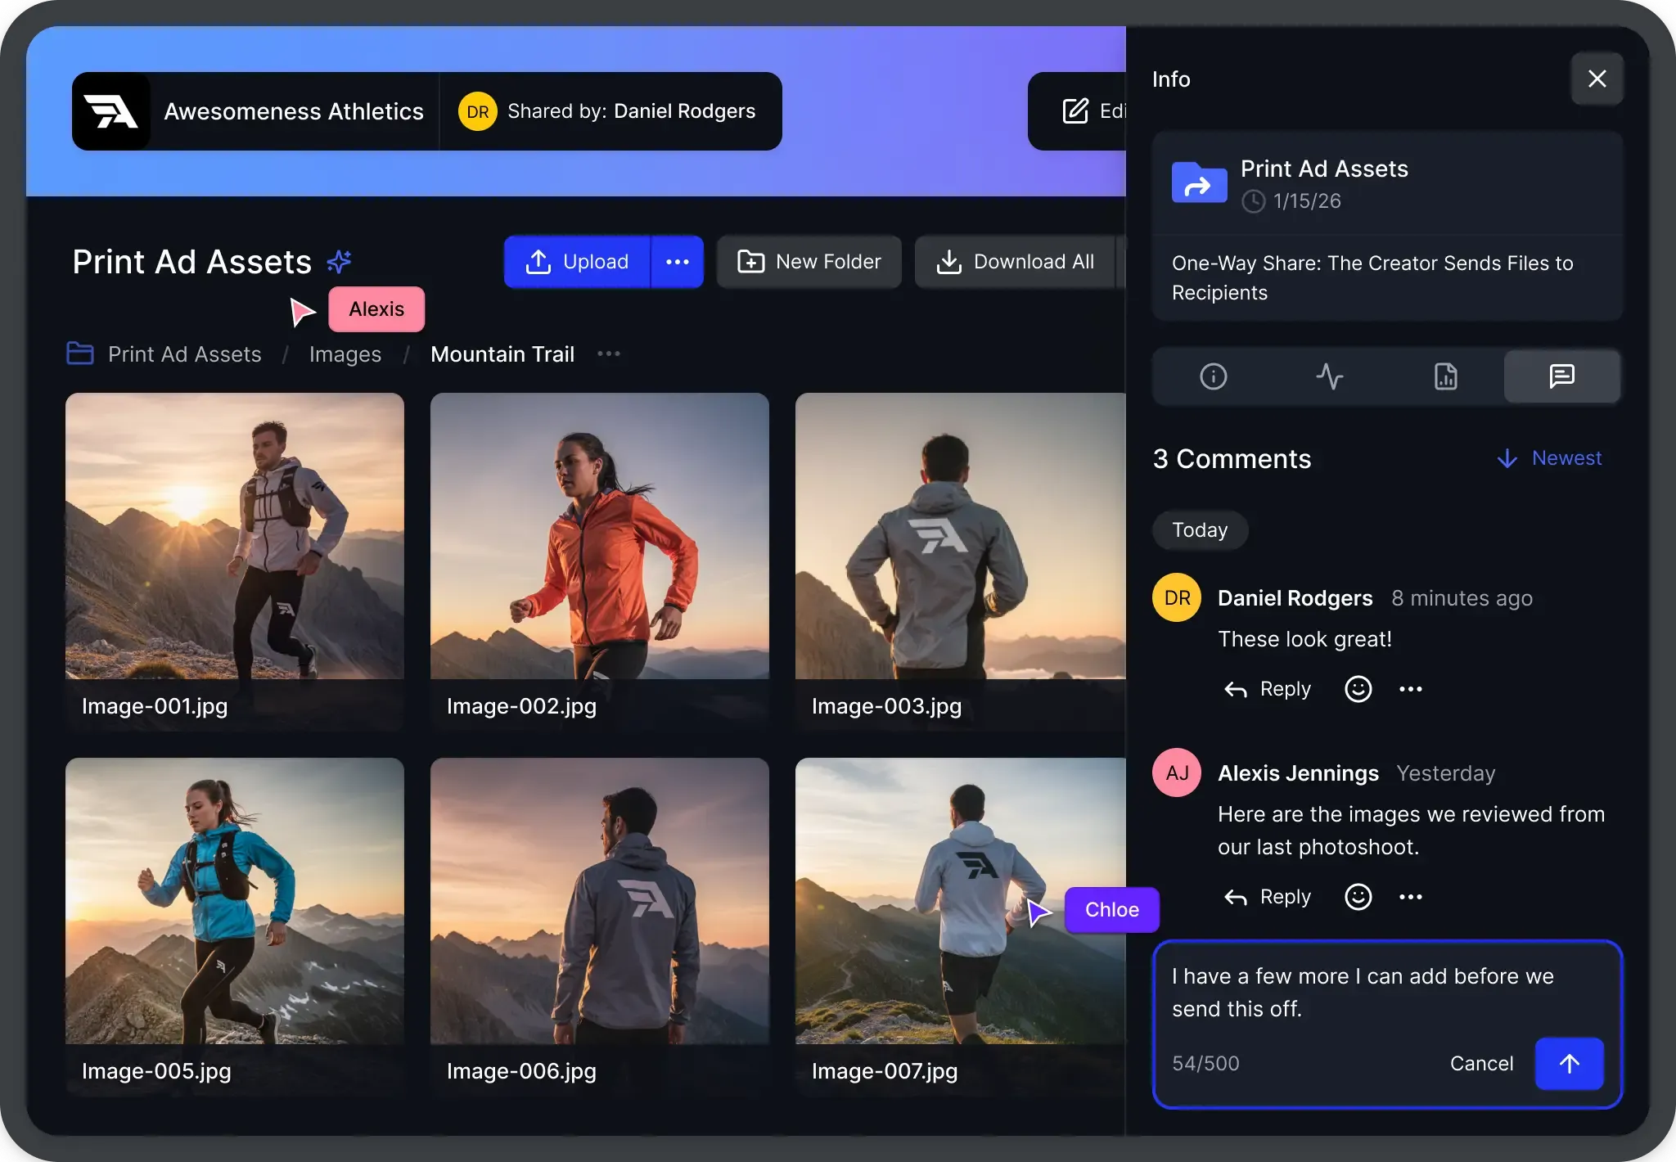Click the Today comments divider pill
1676x1162 pixels.
tap(1199, 529)
